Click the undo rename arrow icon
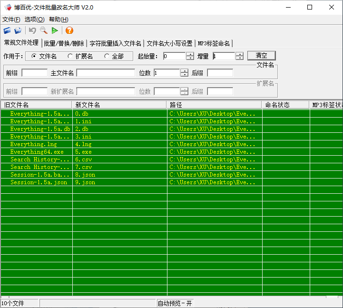 coord(32,31)
